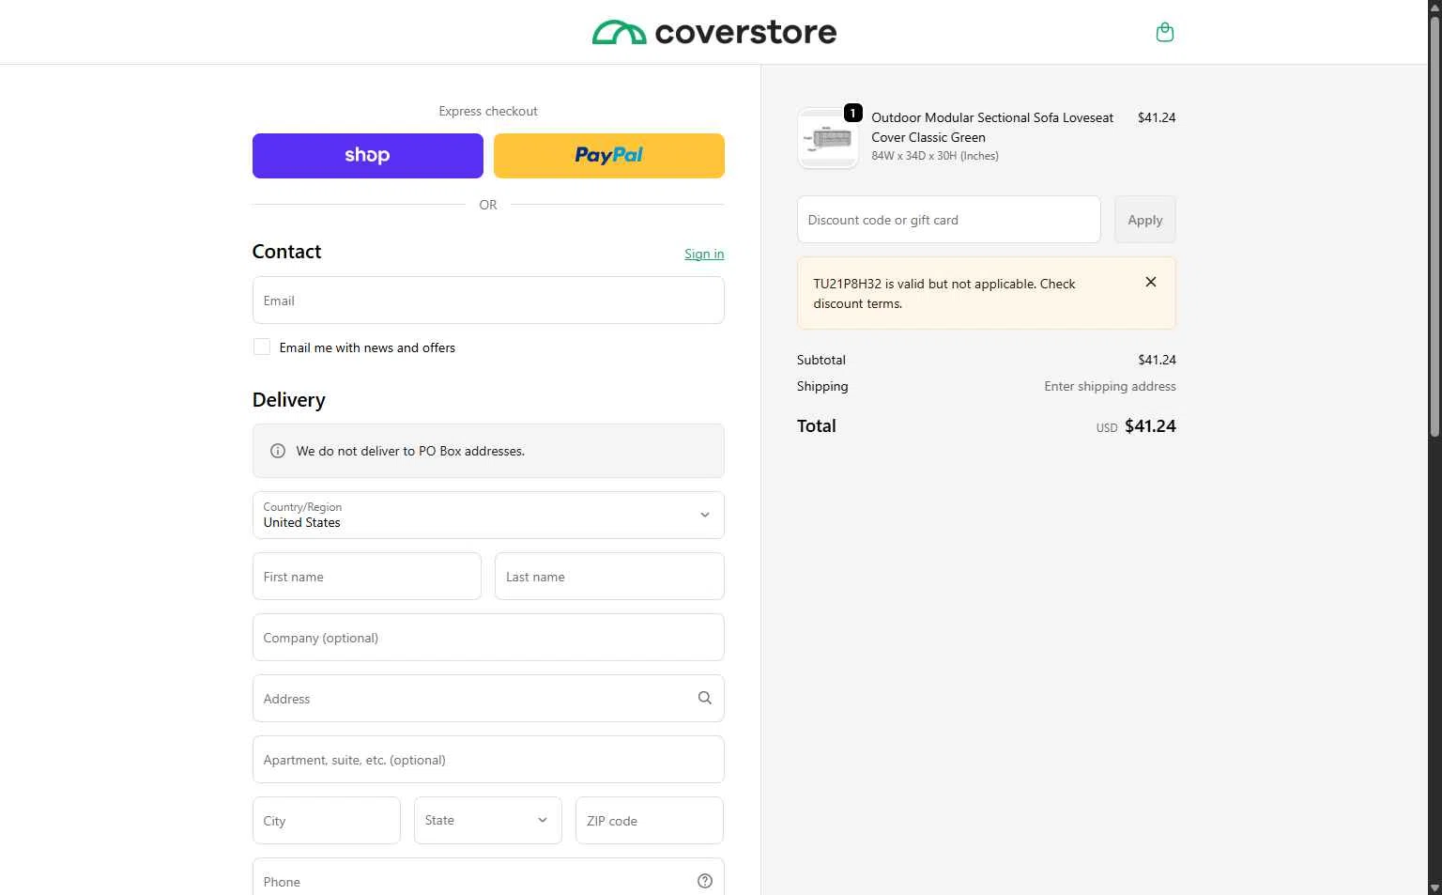
Task: Click into the First name field
Action: click(x=367, y=576)
